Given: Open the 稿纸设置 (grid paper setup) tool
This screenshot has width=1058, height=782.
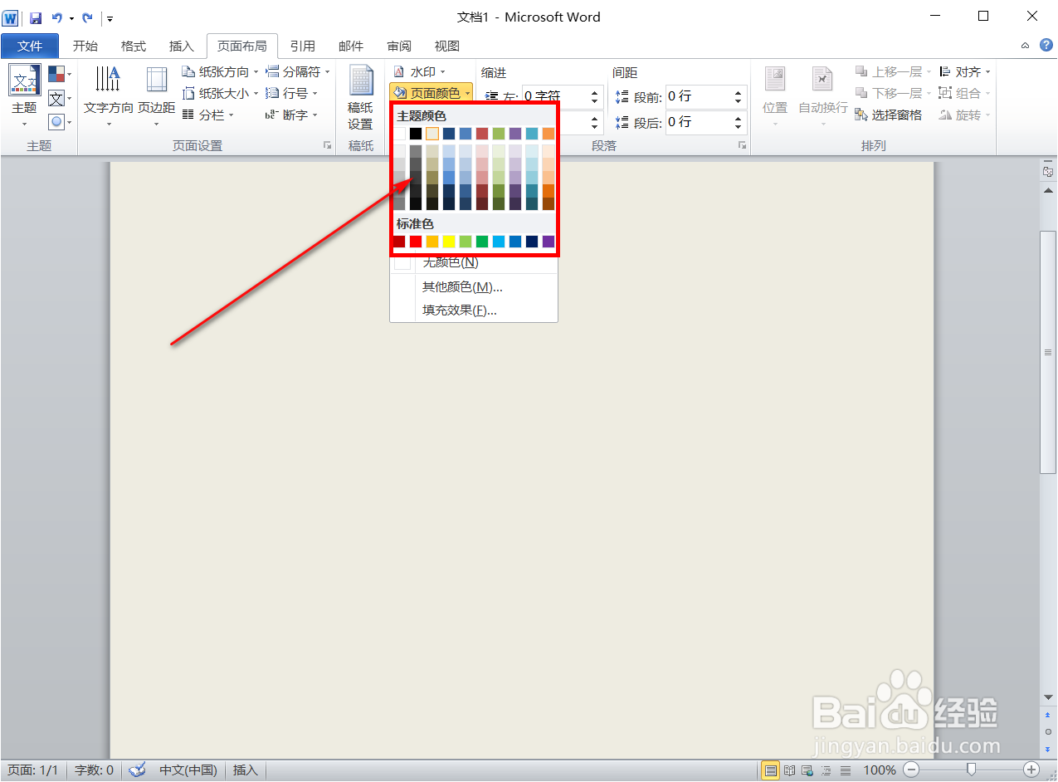Looking at the screenshot, I should point(361,93).
